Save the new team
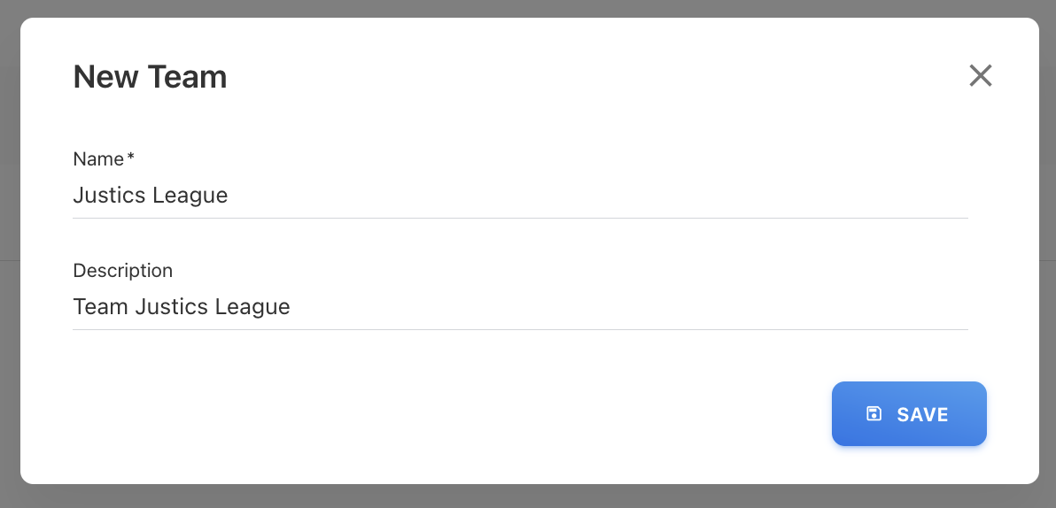This screenshot has width=1056, height=508. 909,414
